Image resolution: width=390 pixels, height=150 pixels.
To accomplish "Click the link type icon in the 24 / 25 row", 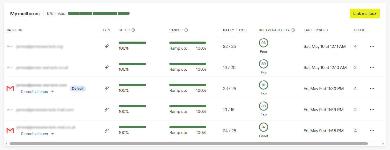I will 106,131.
